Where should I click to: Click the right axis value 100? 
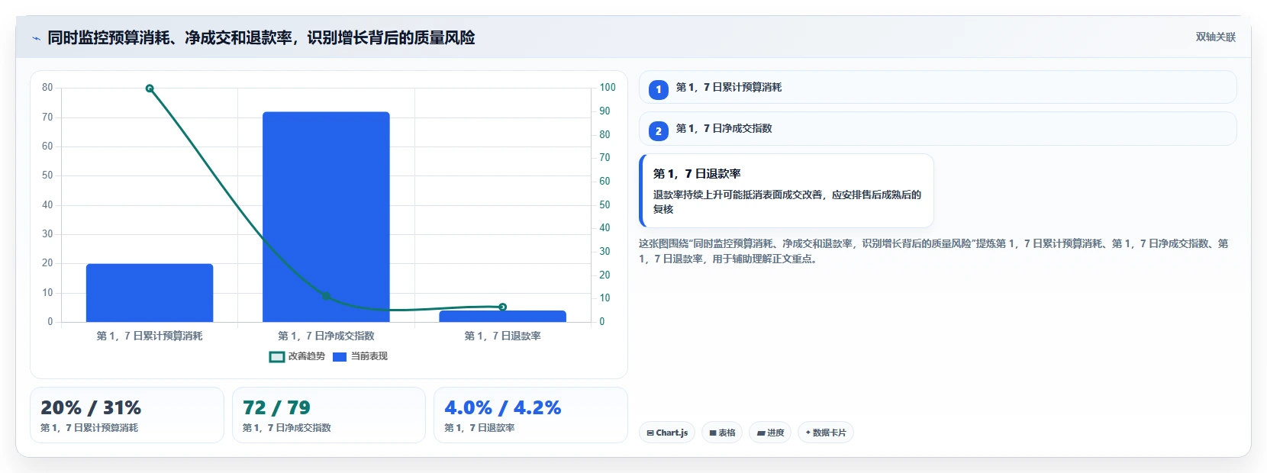pos(608,88)
